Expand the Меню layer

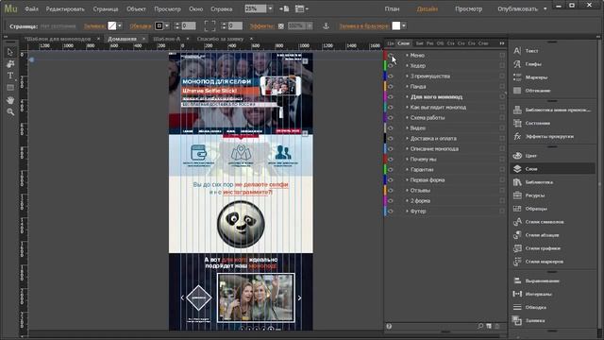407,55
